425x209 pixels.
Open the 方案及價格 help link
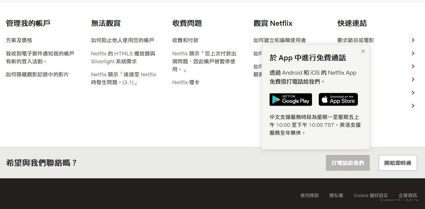(x=19, y=40)
